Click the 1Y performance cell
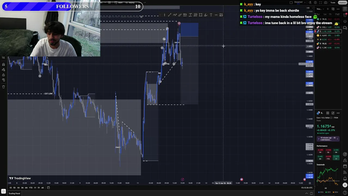The image size is (348, 196). [336, 158]
